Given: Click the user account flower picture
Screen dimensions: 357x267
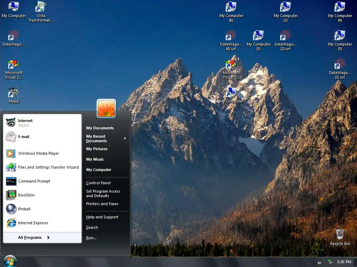Looking at the screenshot, I should pyautogui.click(x=106, y=108).
